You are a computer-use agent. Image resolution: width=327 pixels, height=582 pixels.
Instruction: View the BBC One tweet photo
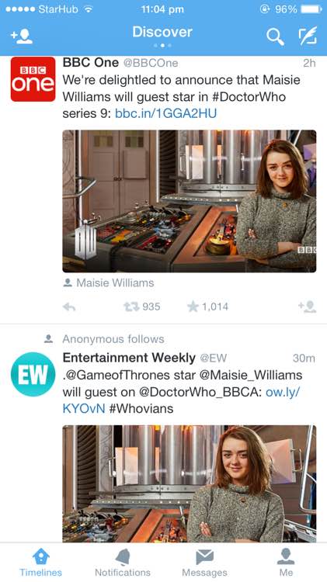(190, 201)
